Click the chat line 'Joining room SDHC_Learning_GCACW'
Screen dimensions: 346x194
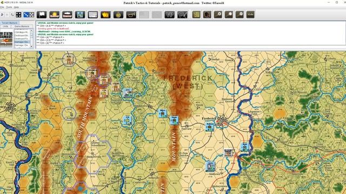pos(64,31)
